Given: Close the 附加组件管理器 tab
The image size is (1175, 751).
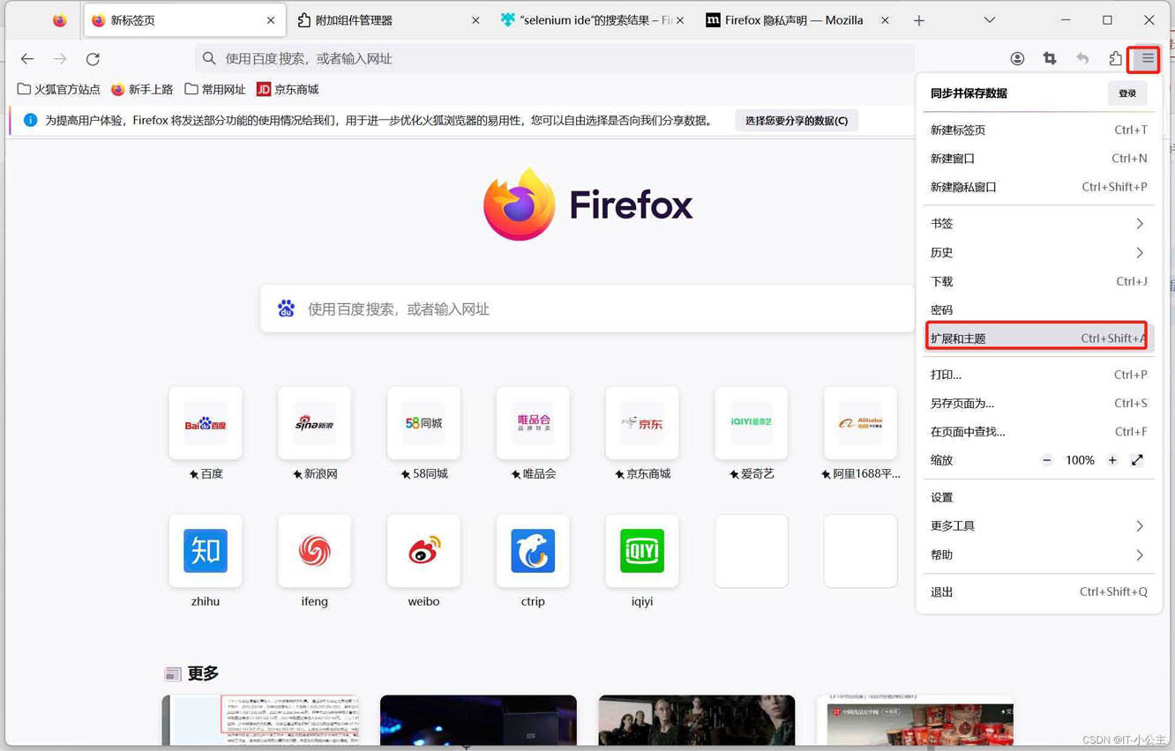Looking at the screenshot, I should 475,20.
